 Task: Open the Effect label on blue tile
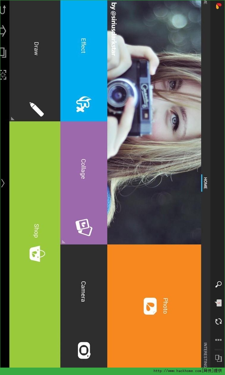(83, 46)
